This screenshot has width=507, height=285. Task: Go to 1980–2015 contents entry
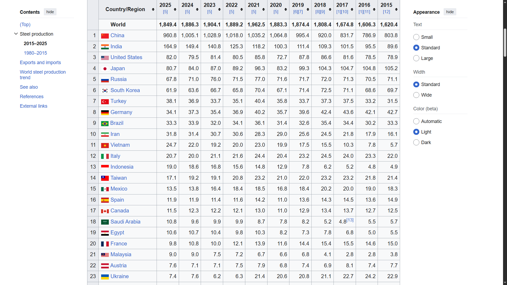(x=35, y=53)
